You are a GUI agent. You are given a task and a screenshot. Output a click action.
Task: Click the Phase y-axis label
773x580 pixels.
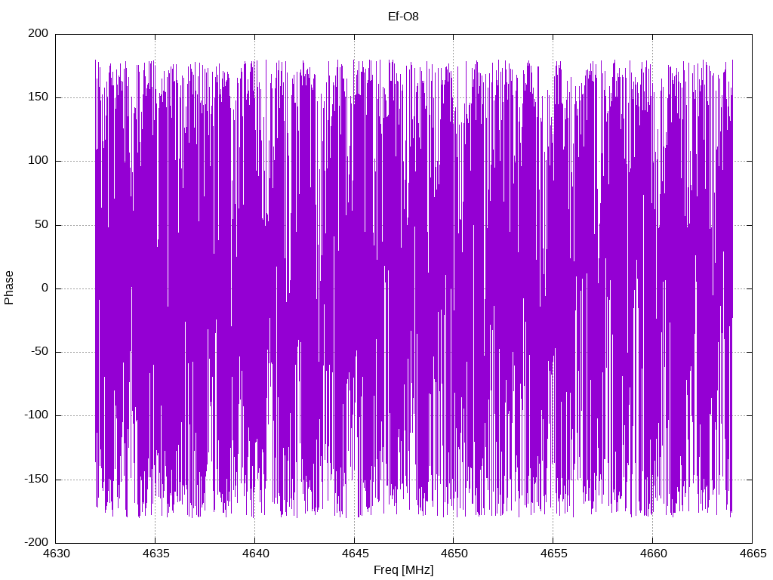pos(9,288)
